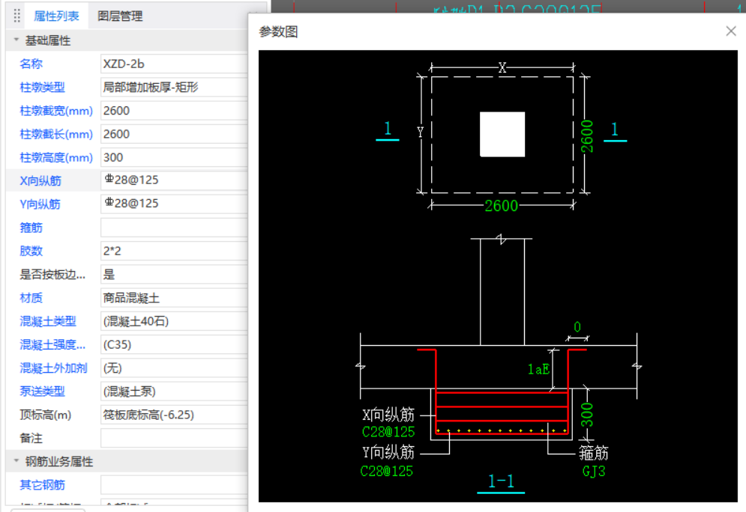This screenshot has height=512, width=746.
Task: Open the 混凝土类型 value field
Action: 174,321
